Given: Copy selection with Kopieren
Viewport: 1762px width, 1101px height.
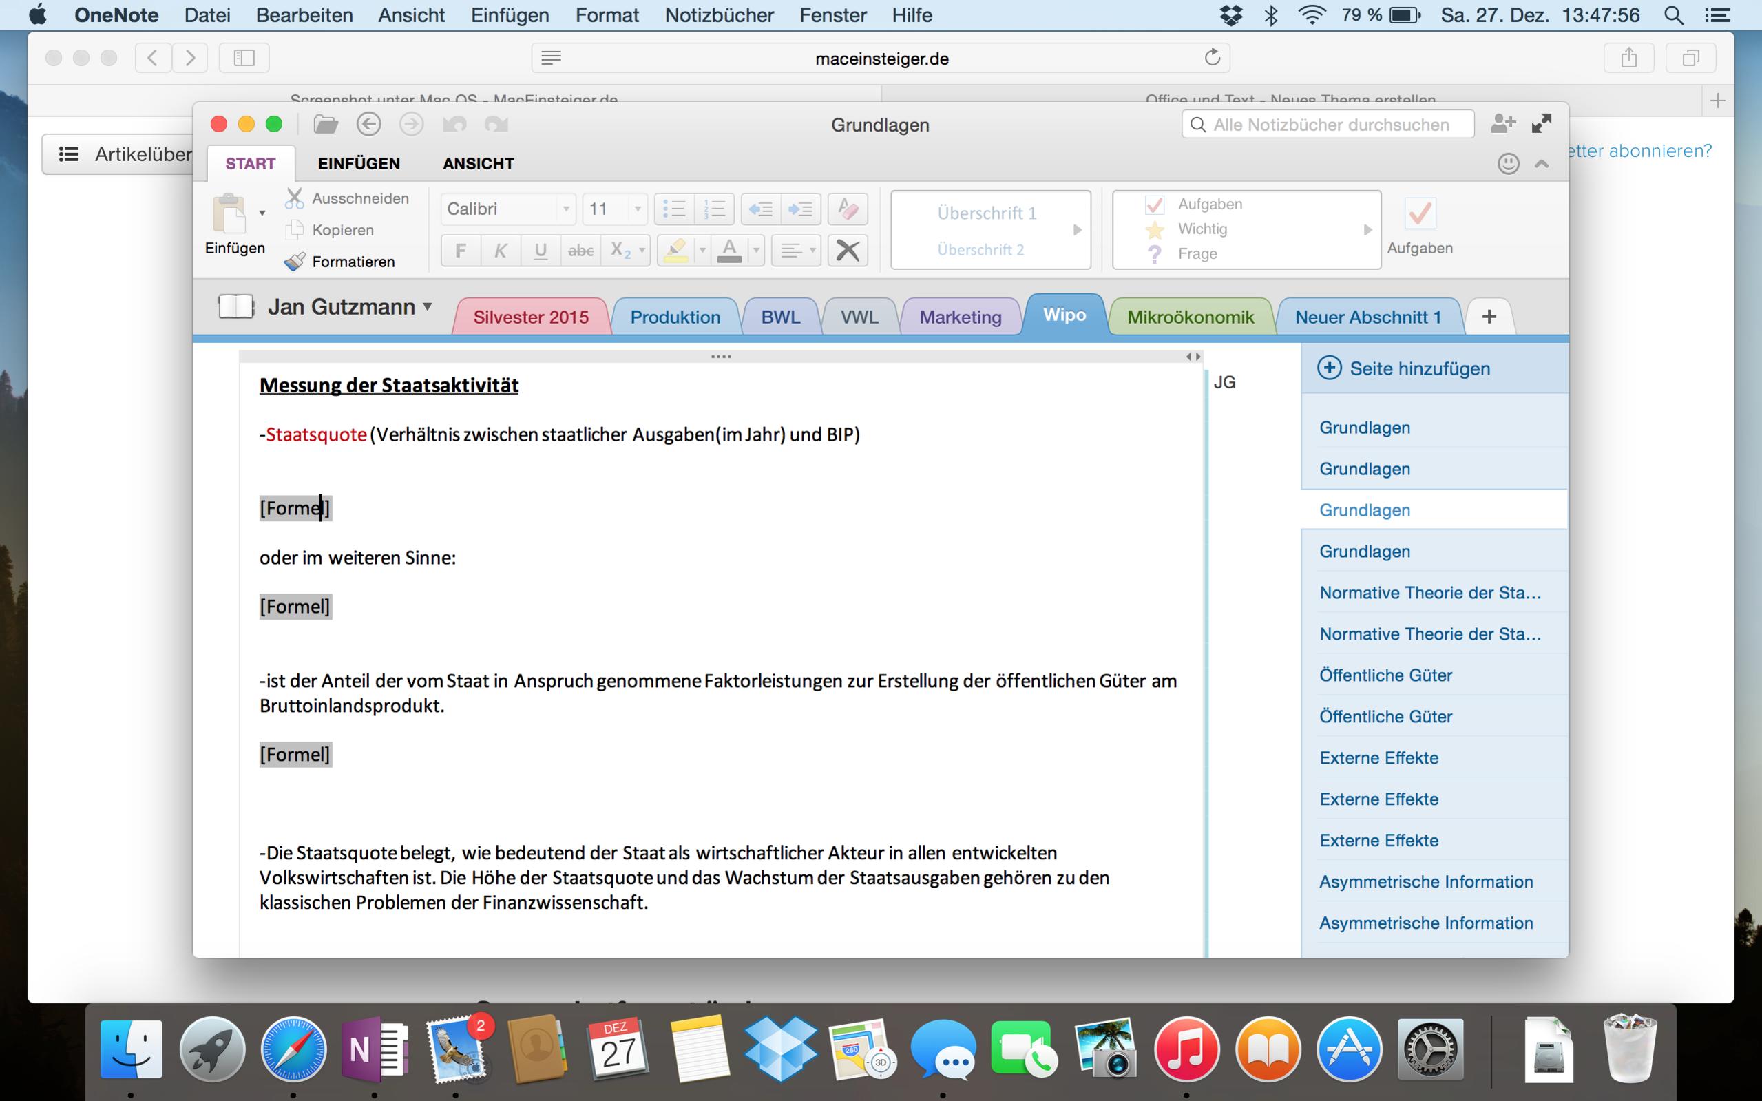Looking at the screenshot, I should (x=330, y=230).
